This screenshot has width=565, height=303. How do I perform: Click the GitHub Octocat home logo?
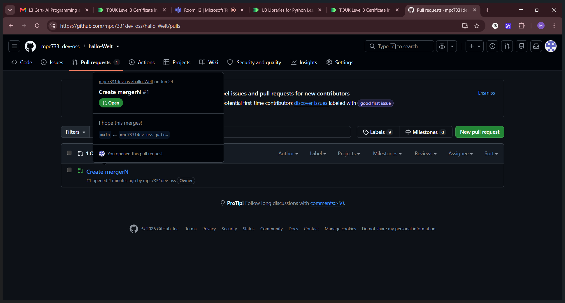[30, 46]
